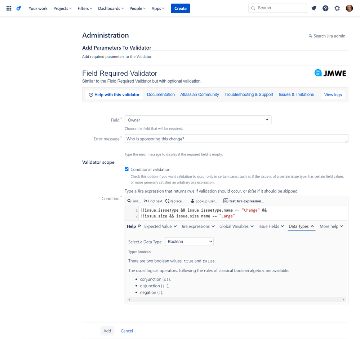Open the user profile avatar
The width and height of the screenshot is (360, 339).
349,8
